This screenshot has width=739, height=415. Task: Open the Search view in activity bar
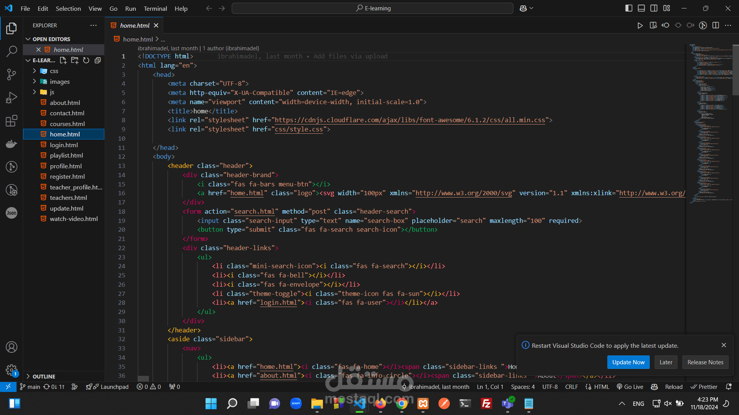pos(12,51)
